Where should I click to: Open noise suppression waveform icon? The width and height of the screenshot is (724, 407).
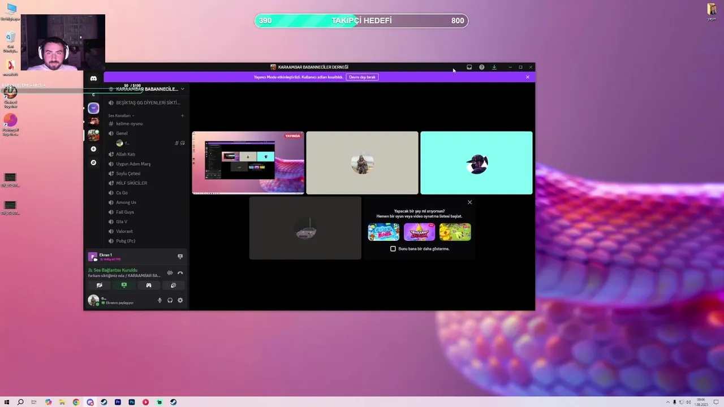click(x=170, y=273)
